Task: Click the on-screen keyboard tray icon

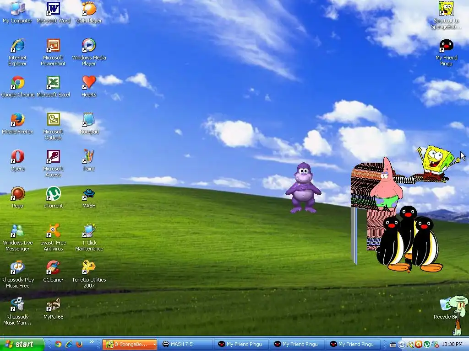Action: point(393,345)
